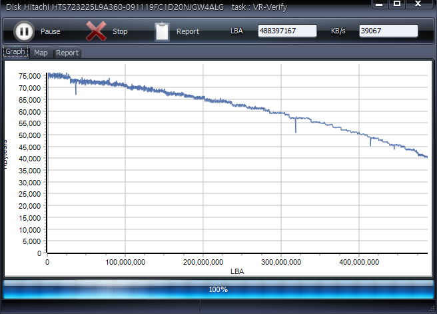Click the 400,000,000 x-axis label
This screenshot has height=314, width=437.
point(359,262)
